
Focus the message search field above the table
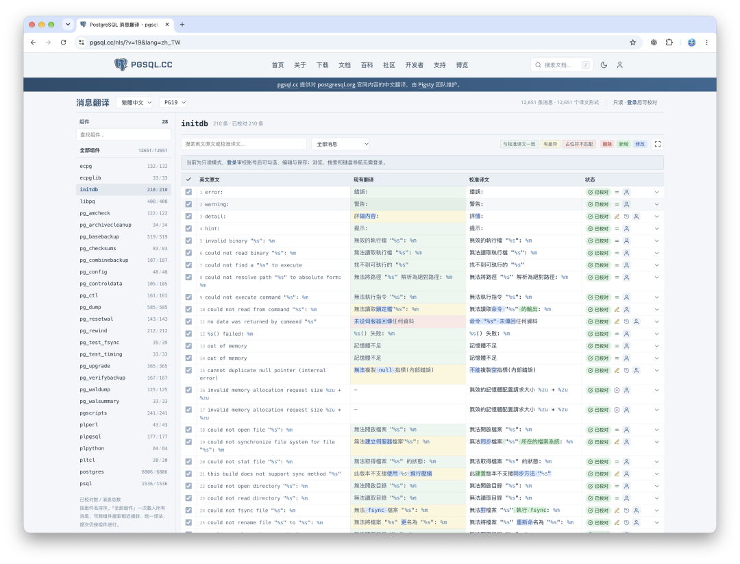[244, 144]
